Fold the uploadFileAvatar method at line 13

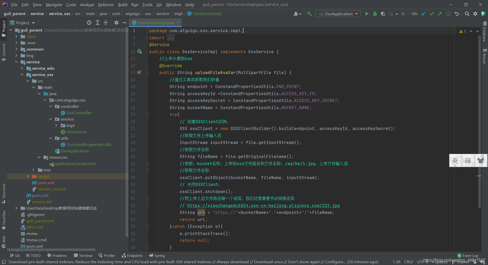pos(147,73)
